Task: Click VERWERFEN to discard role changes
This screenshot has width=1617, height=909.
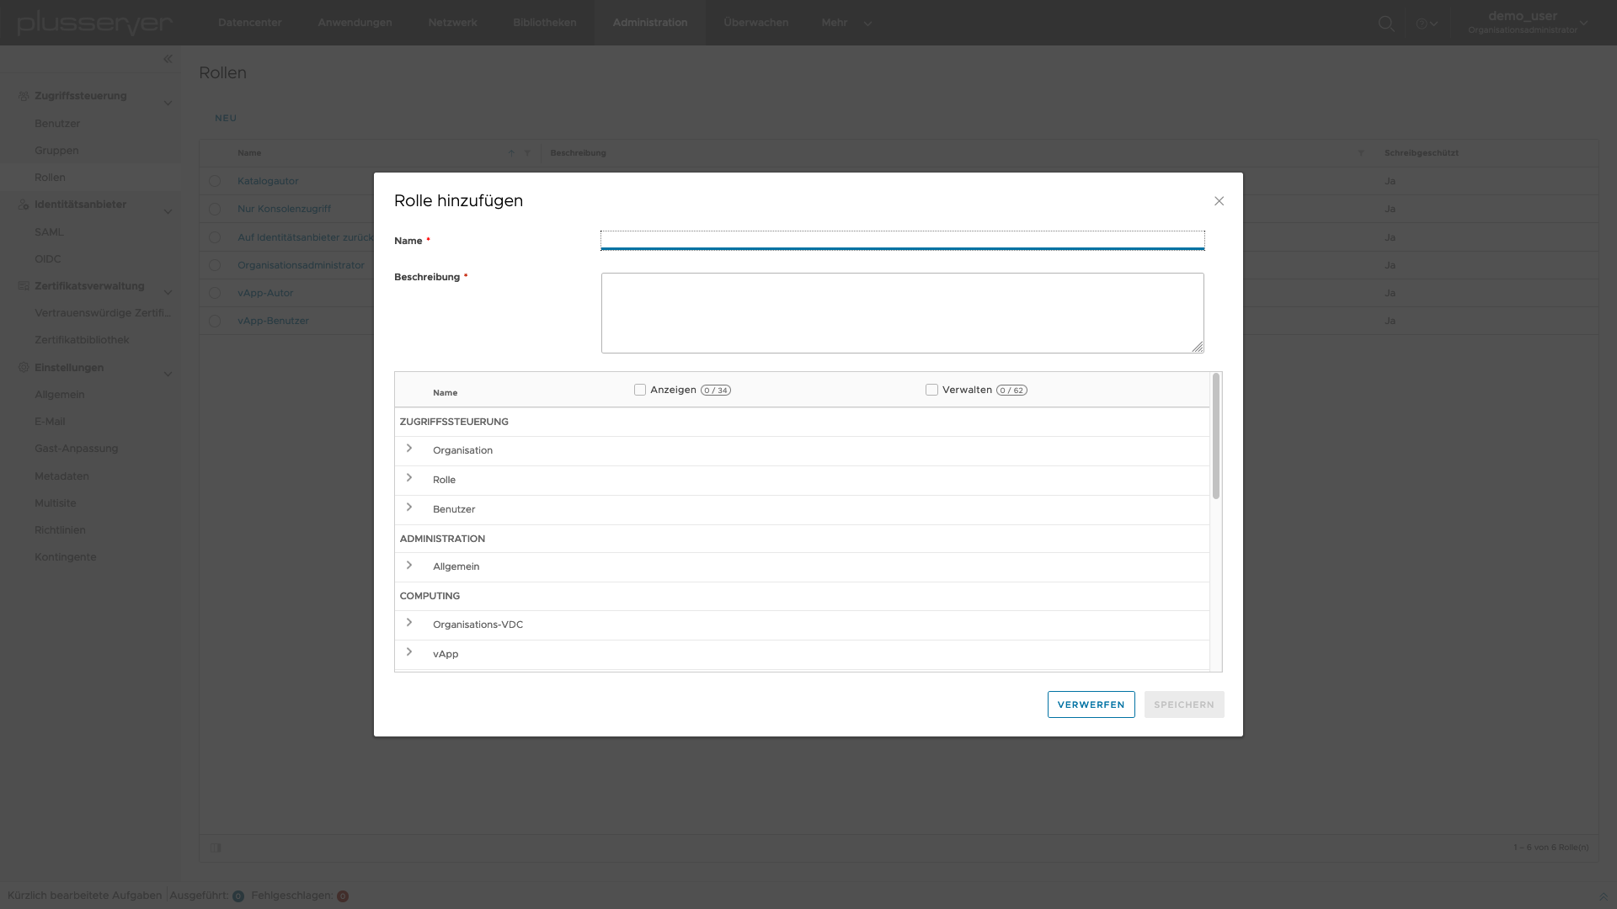Action: click(x=1091, y=704)
